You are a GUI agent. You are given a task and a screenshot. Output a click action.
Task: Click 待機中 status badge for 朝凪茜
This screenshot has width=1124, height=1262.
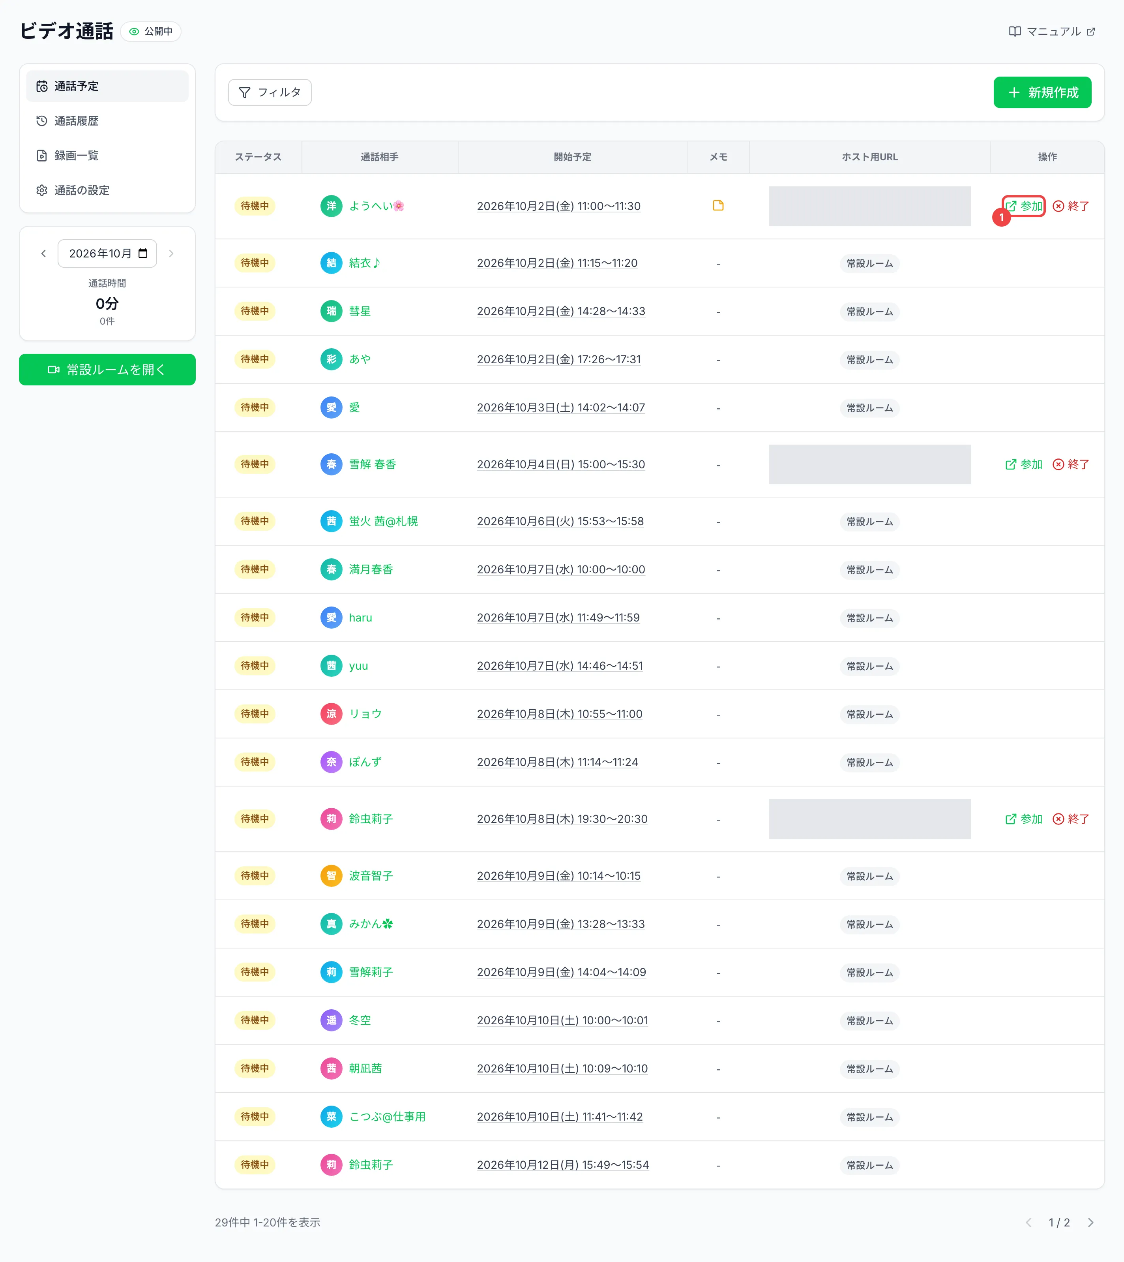[x=255, y=1069]
